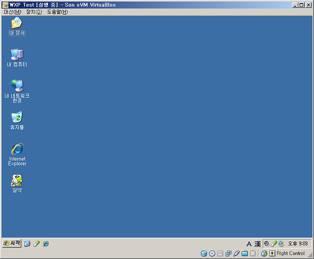Select the USB devices indicator in the status bar

tap(236, 253)
